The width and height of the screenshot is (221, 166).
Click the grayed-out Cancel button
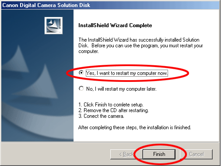(x=196, y=154)
